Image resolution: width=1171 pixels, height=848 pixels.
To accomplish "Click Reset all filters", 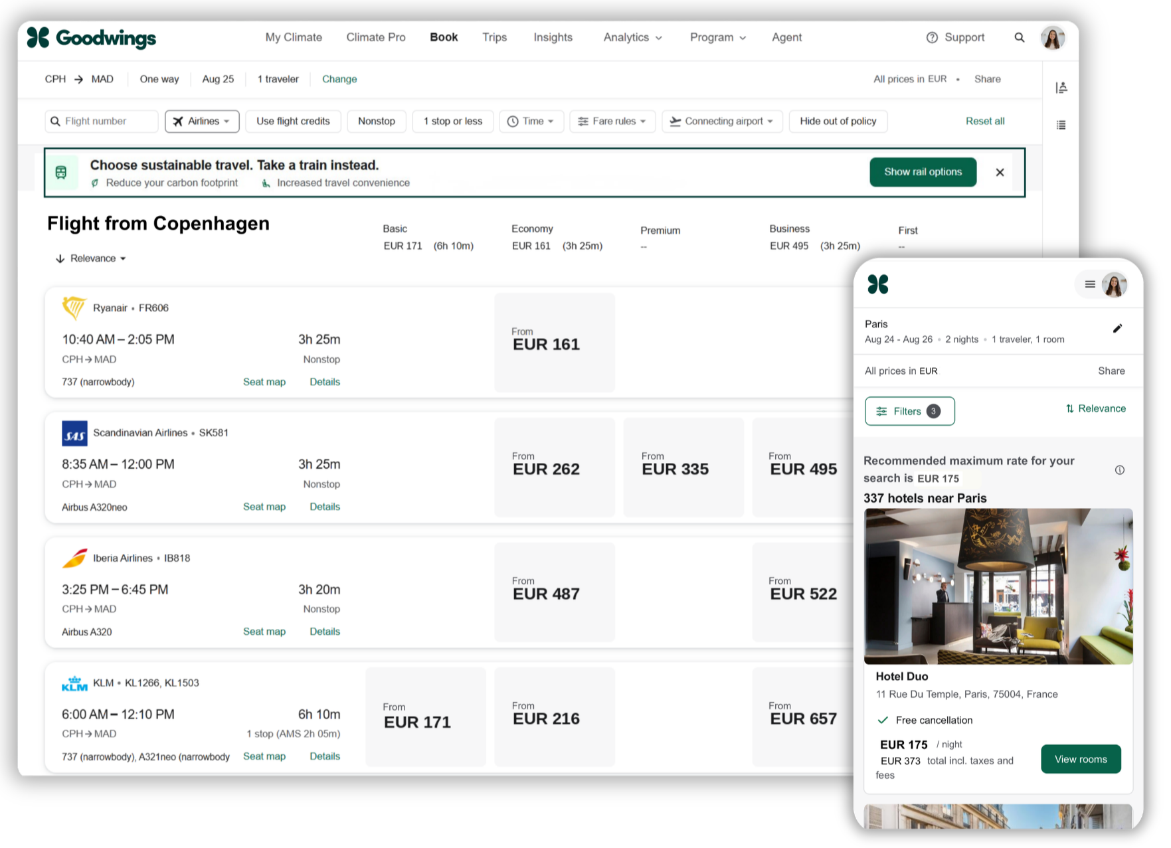I will (x=985, y=122).
